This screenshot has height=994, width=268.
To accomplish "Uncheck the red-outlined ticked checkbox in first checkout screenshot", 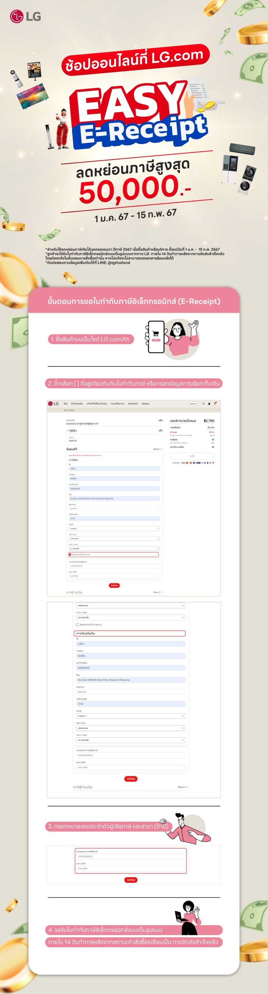I will click(x=70, y=555).
